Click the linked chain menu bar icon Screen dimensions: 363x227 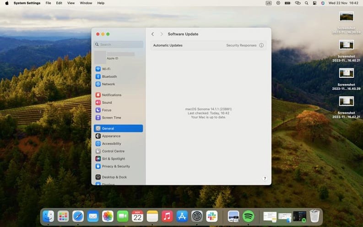coord(298,3)
